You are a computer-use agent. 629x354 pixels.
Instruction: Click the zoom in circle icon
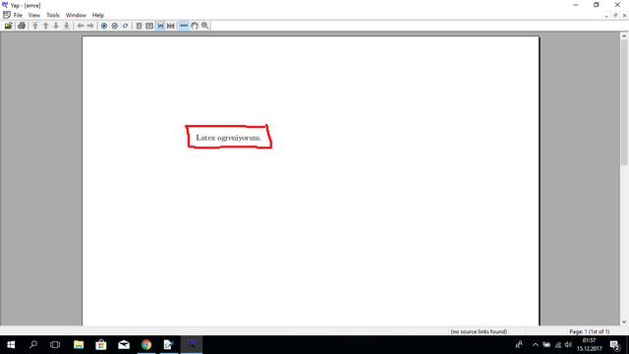[104, 26]
